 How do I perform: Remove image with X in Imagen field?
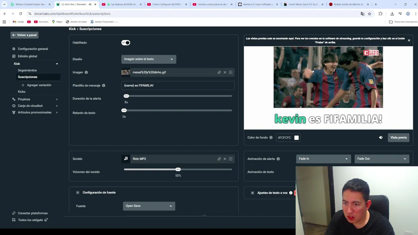(x=225, y=72)
